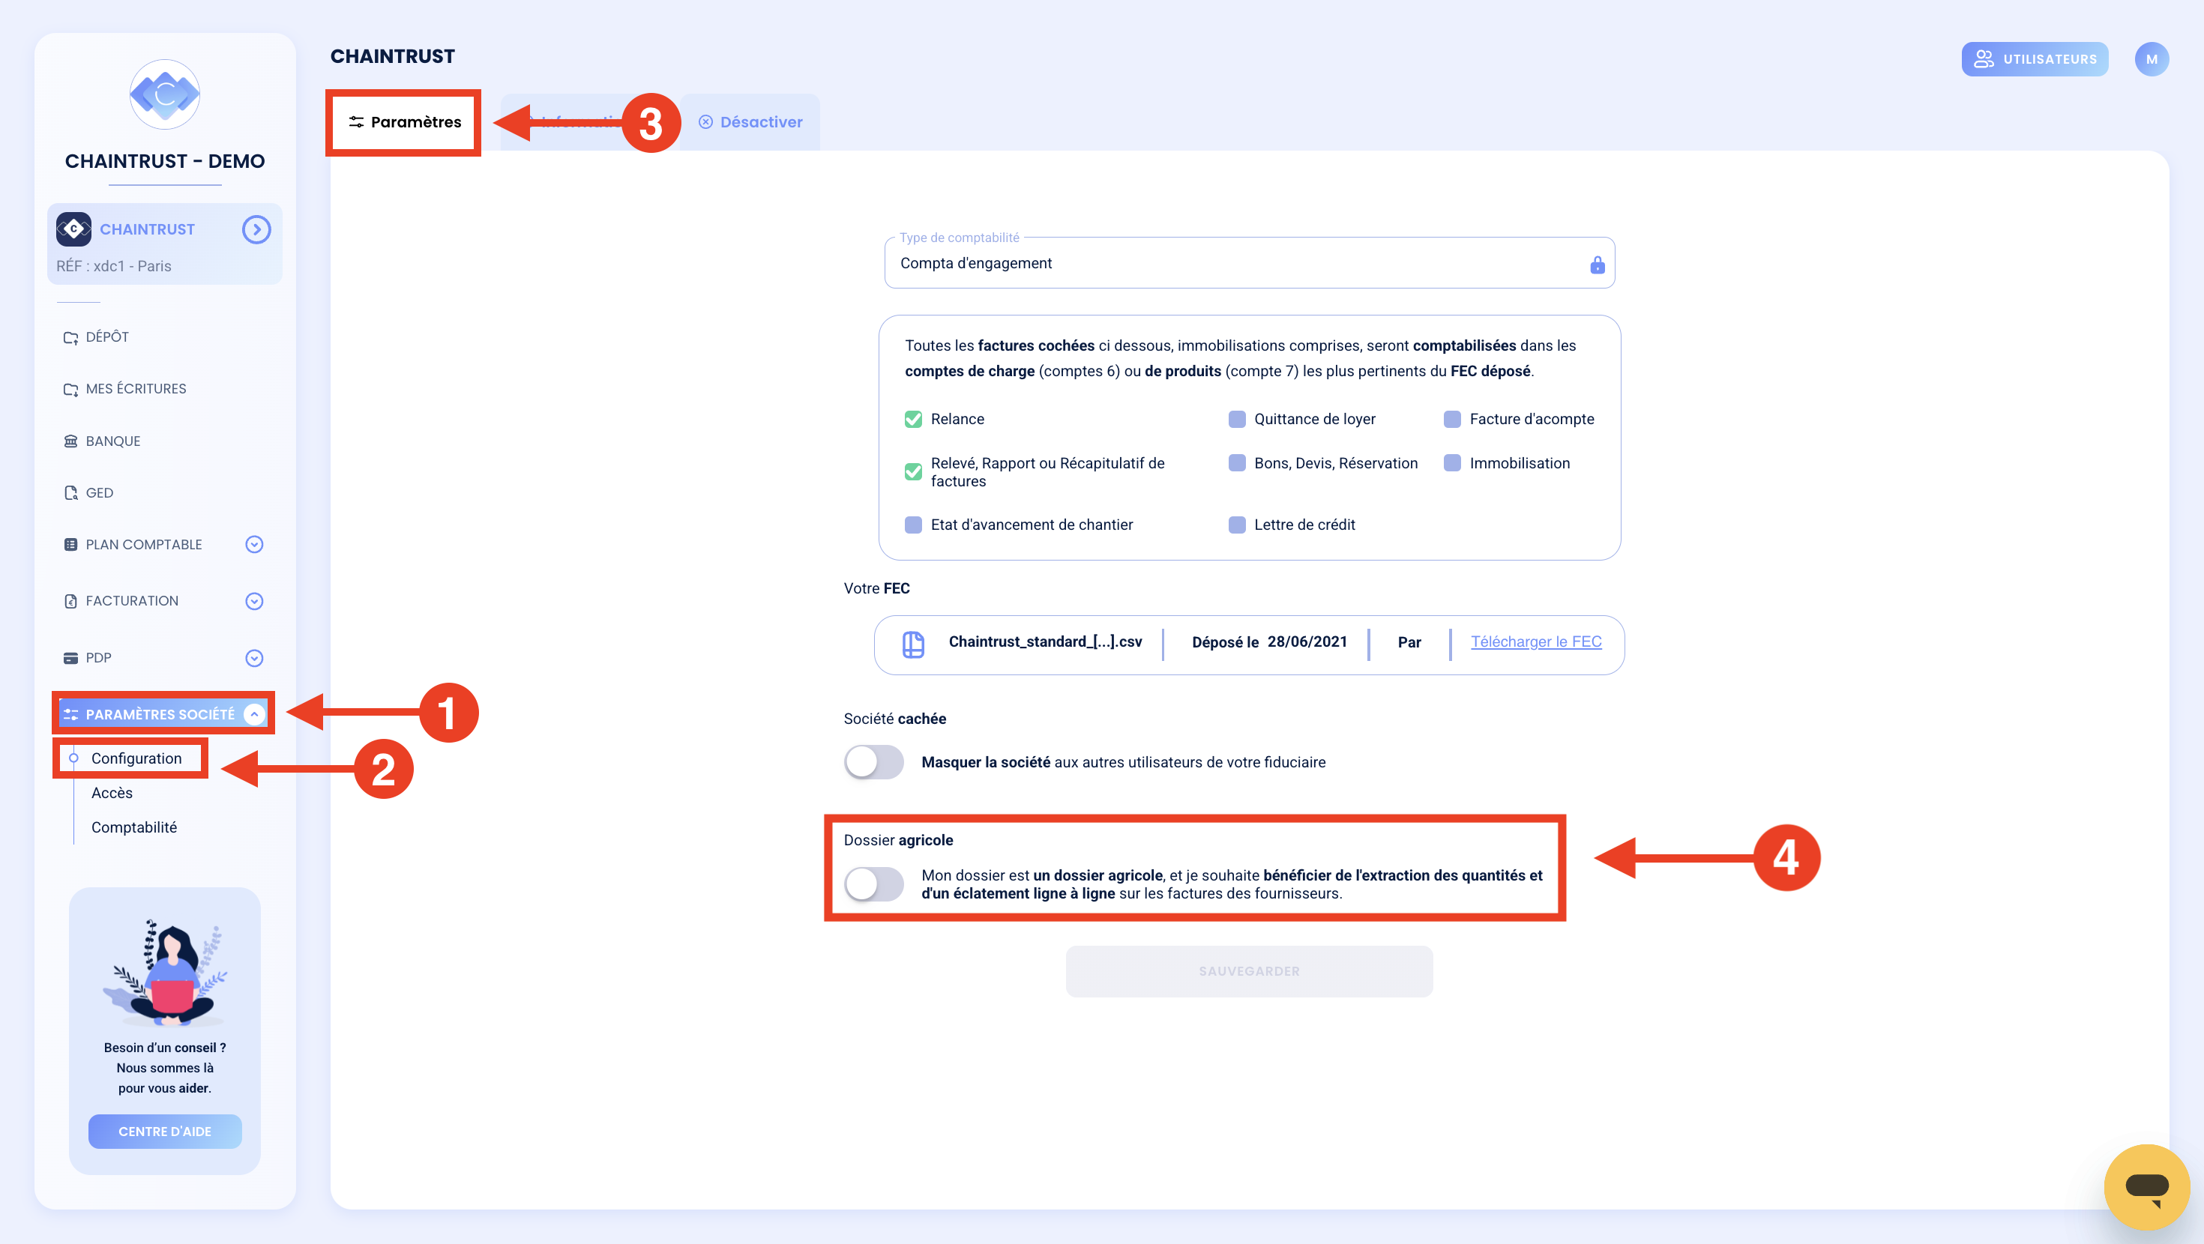Click the Sauvegarder button
The height and width of the screenshot is (1244, 2204).
coord(1249,971)
